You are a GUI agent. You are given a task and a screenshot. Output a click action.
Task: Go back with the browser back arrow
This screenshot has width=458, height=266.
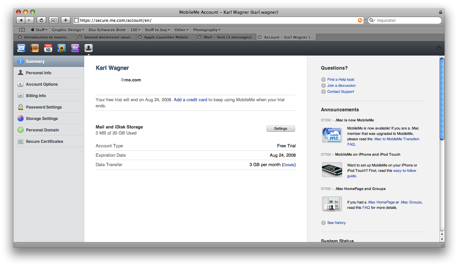(x=21, y=20)
